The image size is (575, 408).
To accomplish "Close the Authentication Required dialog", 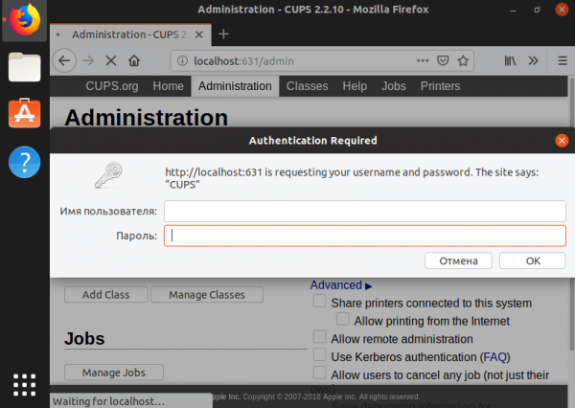I will coord(562,141).
